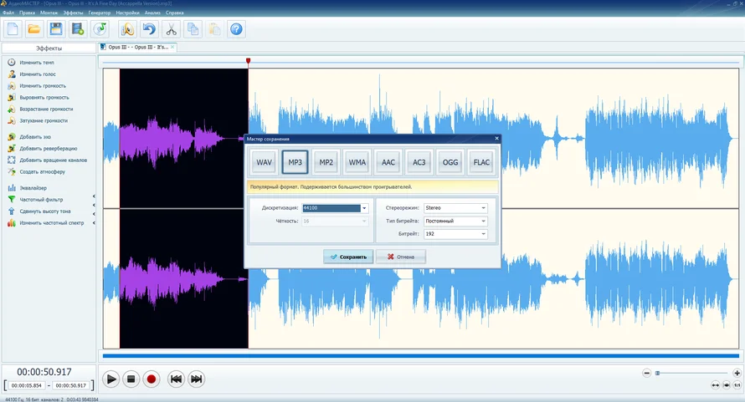Image resolution: width=745 pixels, height=402 pixels.
Task: Open the Стереорежим Stereo dropdown
Action: (x=455, y=208)
